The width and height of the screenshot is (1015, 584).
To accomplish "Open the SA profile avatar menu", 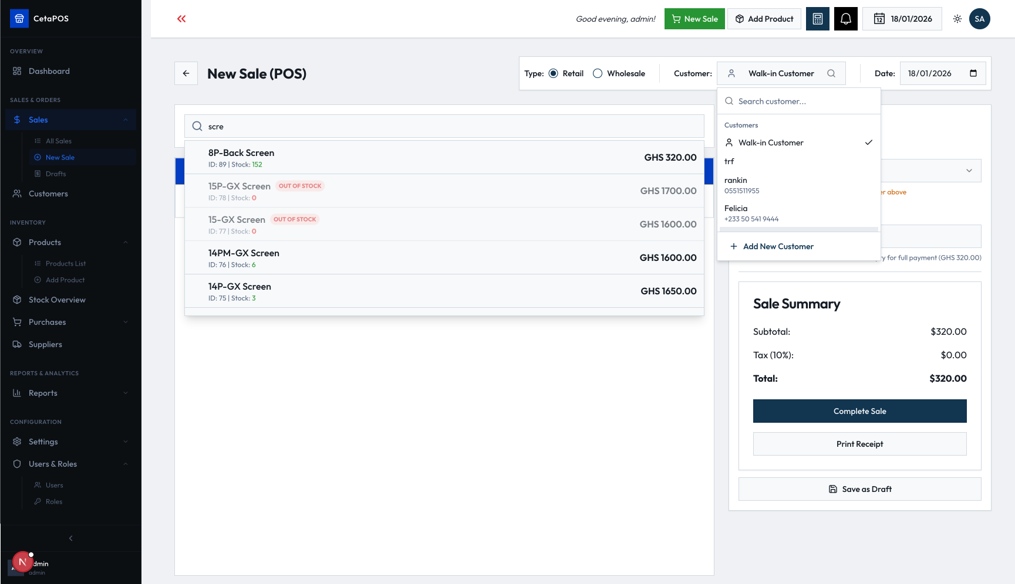I will [979, 18].
